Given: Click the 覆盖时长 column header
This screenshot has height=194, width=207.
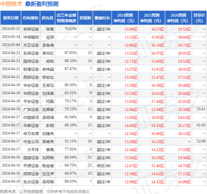Looking at the screenshot, I should (102, 18).
